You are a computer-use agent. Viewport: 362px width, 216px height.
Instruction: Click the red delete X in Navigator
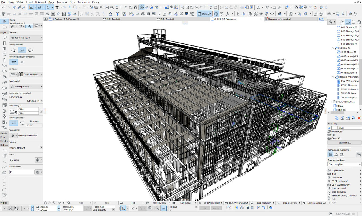pos(359,118)
